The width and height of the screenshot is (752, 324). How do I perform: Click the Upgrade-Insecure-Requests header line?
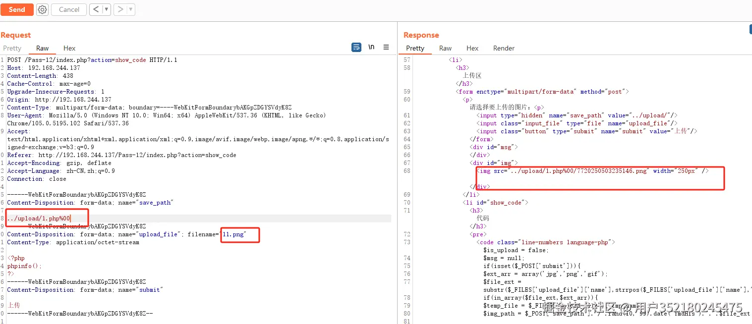56,92
